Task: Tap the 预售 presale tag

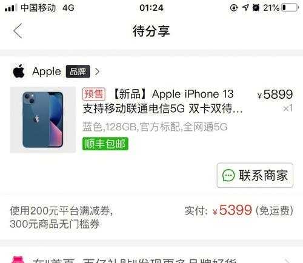Action: 94,94
